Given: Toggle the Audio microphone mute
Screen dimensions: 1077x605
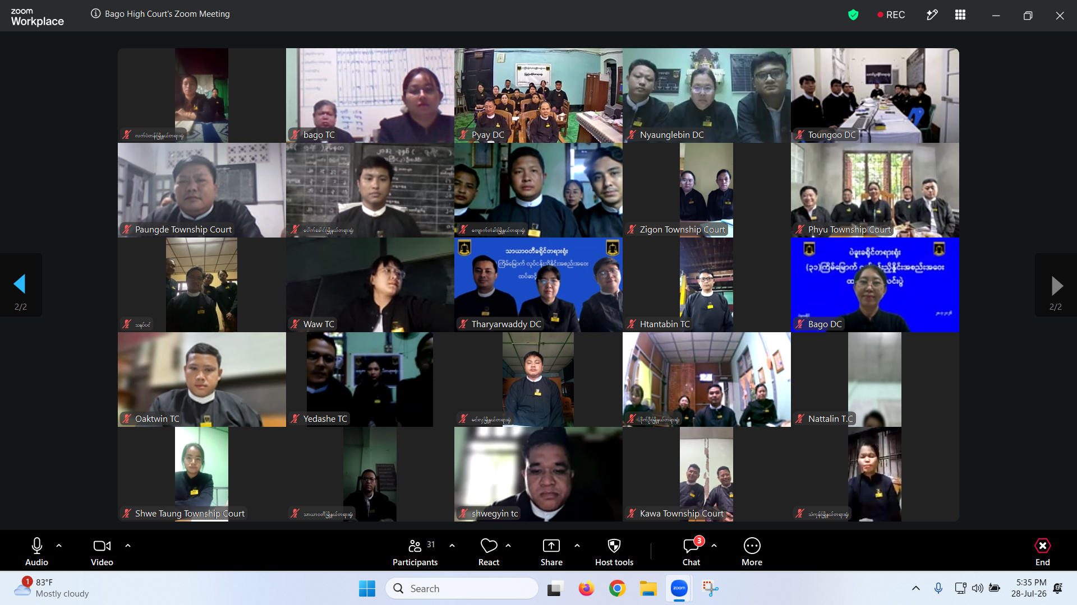Looking at the screenshot, I should (36, 552).
